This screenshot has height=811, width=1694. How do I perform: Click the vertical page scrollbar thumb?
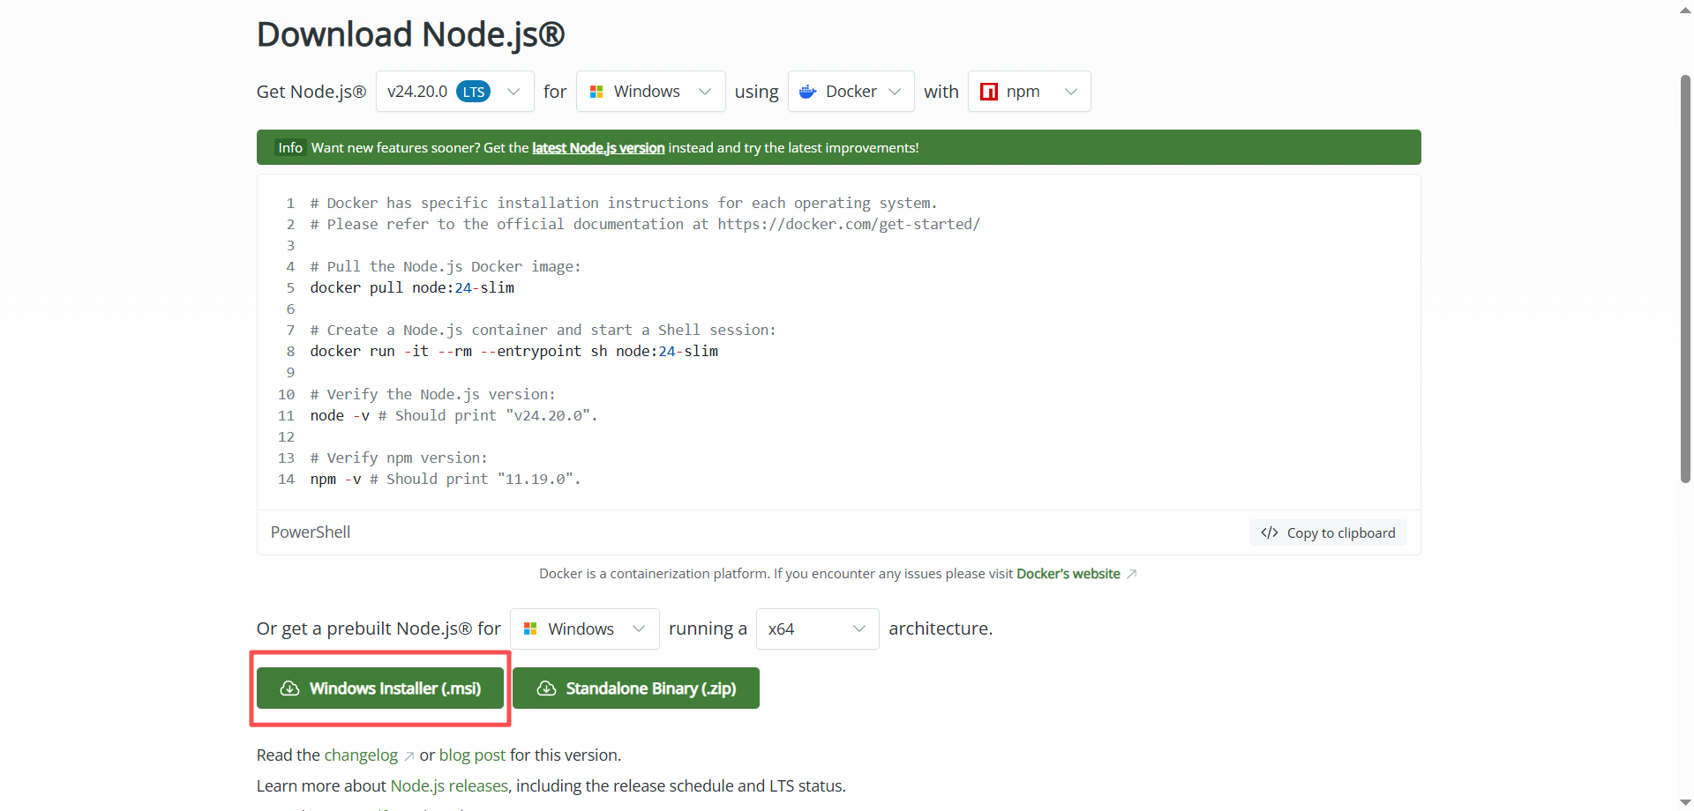point(1685,279)
